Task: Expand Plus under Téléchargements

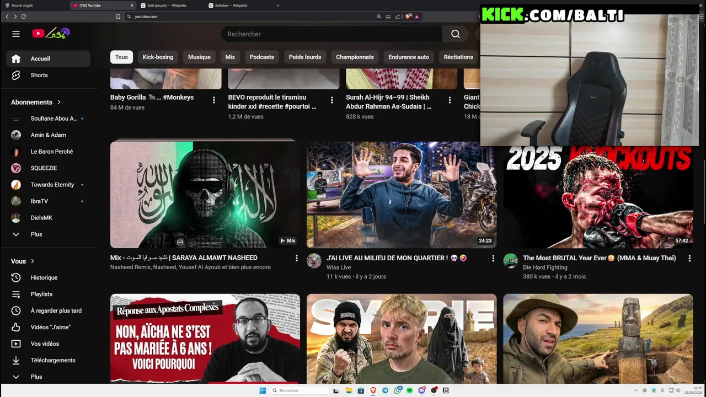Action: 48,377
